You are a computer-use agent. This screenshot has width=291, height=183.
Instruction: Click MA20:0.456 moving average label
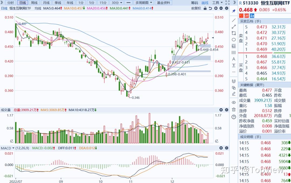pos(97,8)
